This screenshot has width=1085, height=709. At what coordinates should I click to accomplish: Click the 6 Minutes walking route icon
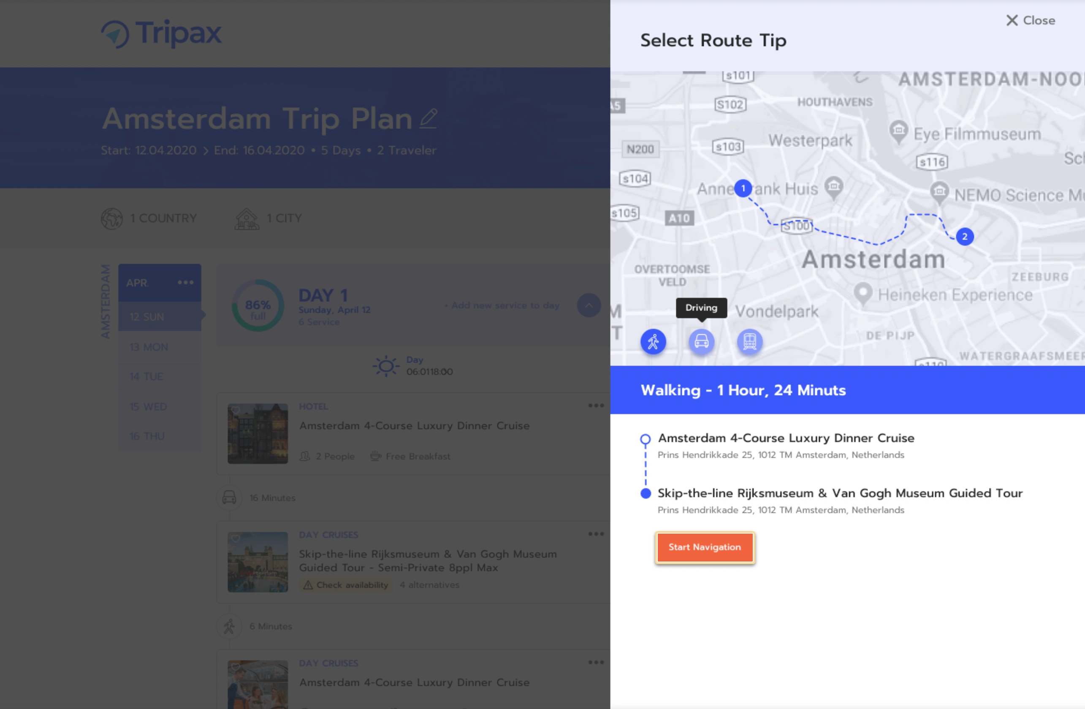tap(229, 626)
